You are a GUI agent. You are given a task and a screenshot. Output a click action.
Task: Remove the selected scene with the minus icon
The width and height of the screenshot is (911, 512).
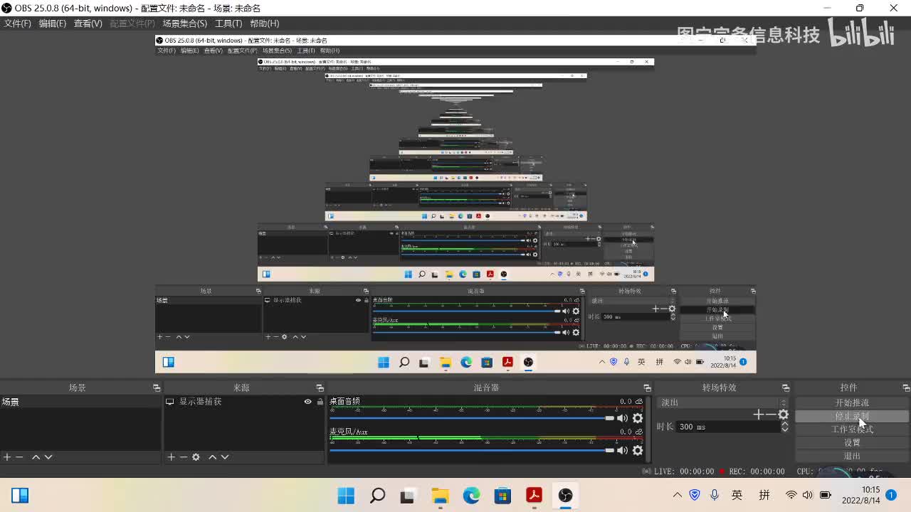pyautogui.click(x=19, y=457)
